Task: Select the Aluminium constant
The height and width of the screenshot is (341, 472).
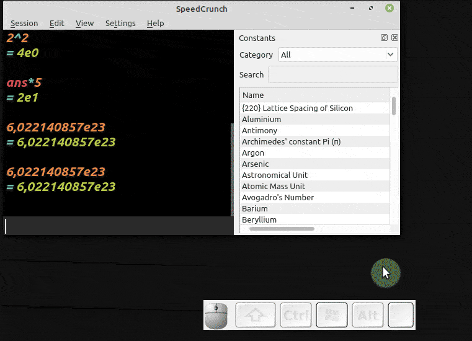Action: 315,119
